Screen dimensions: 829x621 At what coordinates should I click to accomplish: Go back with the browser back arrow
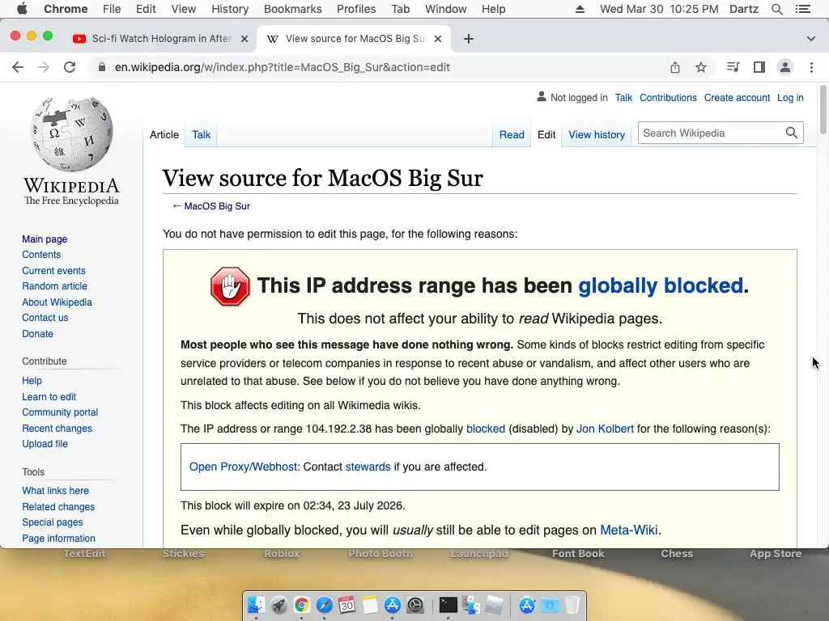click(18, 67)
